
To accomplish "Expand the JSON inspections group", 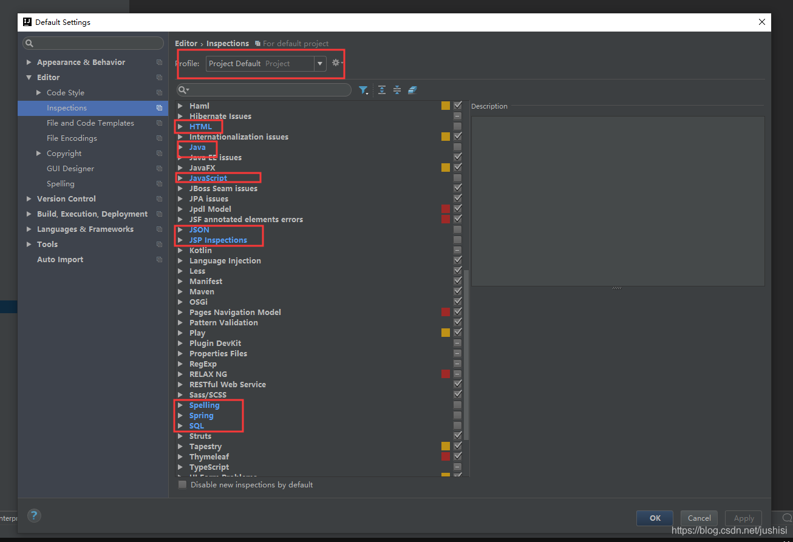I will click(180, 229).
